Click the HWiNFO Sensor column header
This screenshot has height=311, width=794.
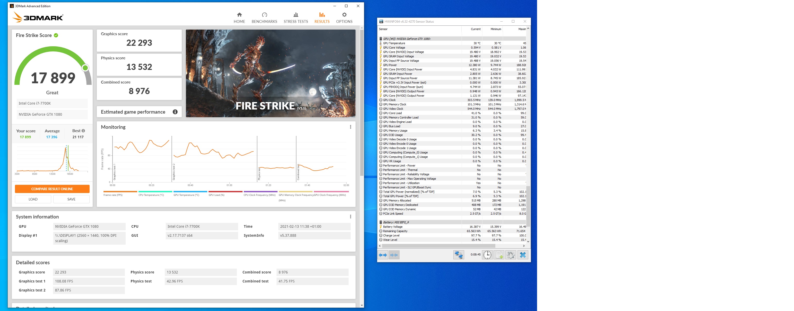(419, 29)
